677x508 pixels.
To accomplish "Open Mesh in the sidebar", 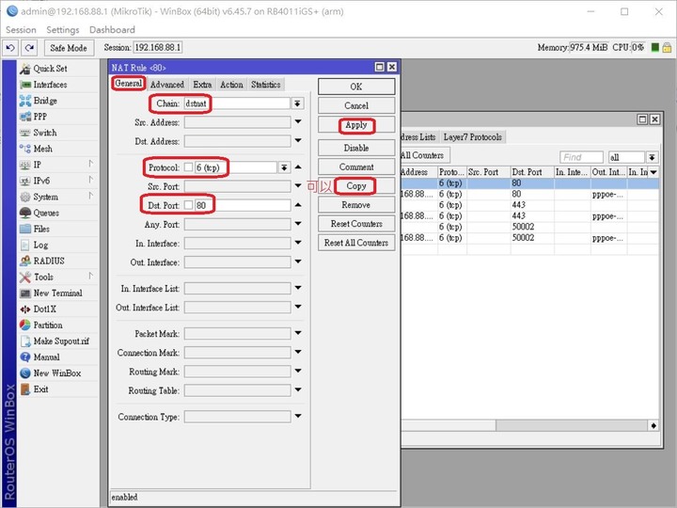I will pyautogui.click(x=42, y=149).
